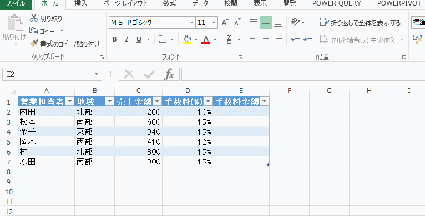
Task: Select row 8 header
Action: (9, 172)
